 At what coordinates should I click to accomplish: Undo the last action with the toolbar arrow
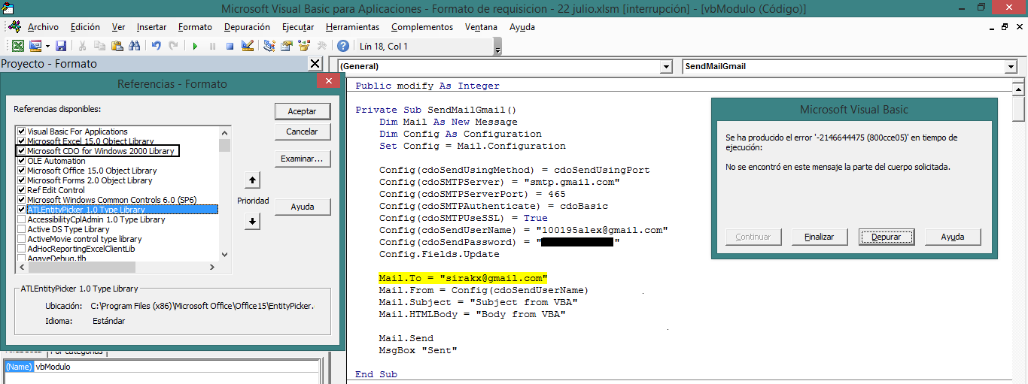pos(157,47)
